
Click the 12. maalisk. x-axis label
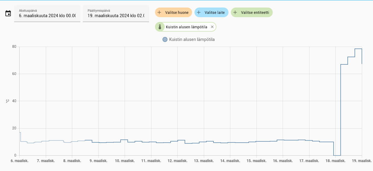pyautogui.click(x=178, y=161)
